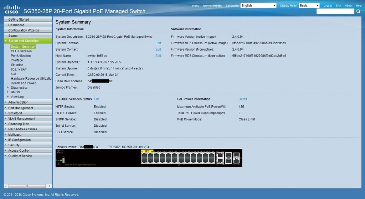
Task: Click the PID VID SG350-28P-K9 V04 text
Action: (x=129, y=147)
